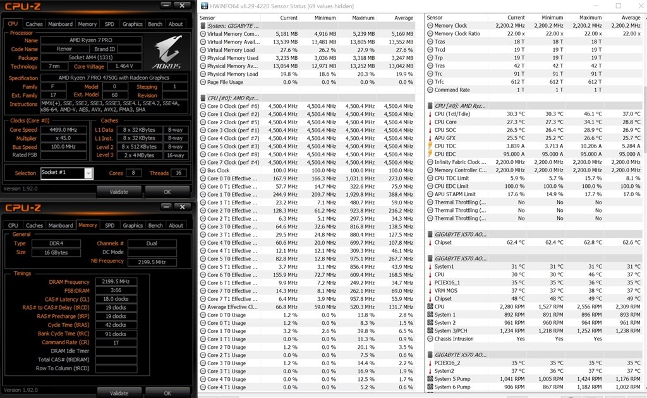
Task: Click the VRM MOS thermometer icon
Action: tap(430, 291)
